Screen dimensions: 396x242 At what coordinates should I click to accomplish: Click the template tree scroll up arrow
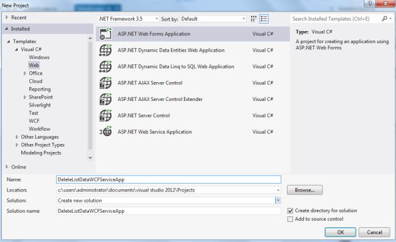90,38
